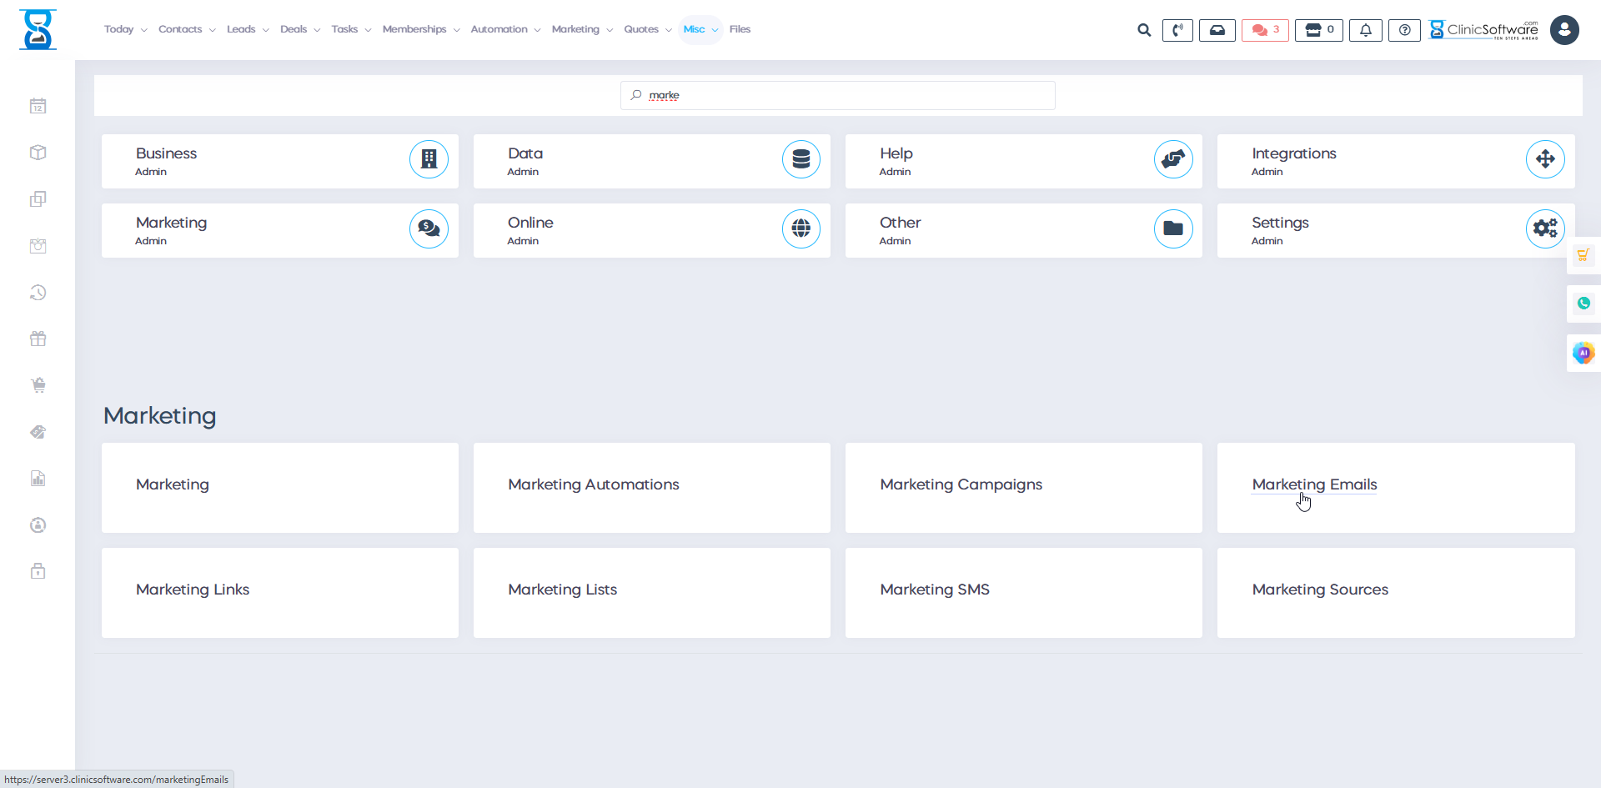Image resolution: width=1601 pixels, height=788 pixels.
Task: Open the floating AI assistant icon
Action: pyautogui.click(x=1583, y=353)
